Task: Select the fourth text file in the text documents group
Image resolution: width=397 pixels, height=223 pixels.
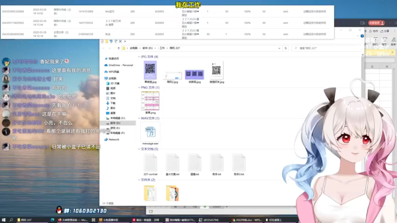Action: pyautogui.click(x=216, y=165)
